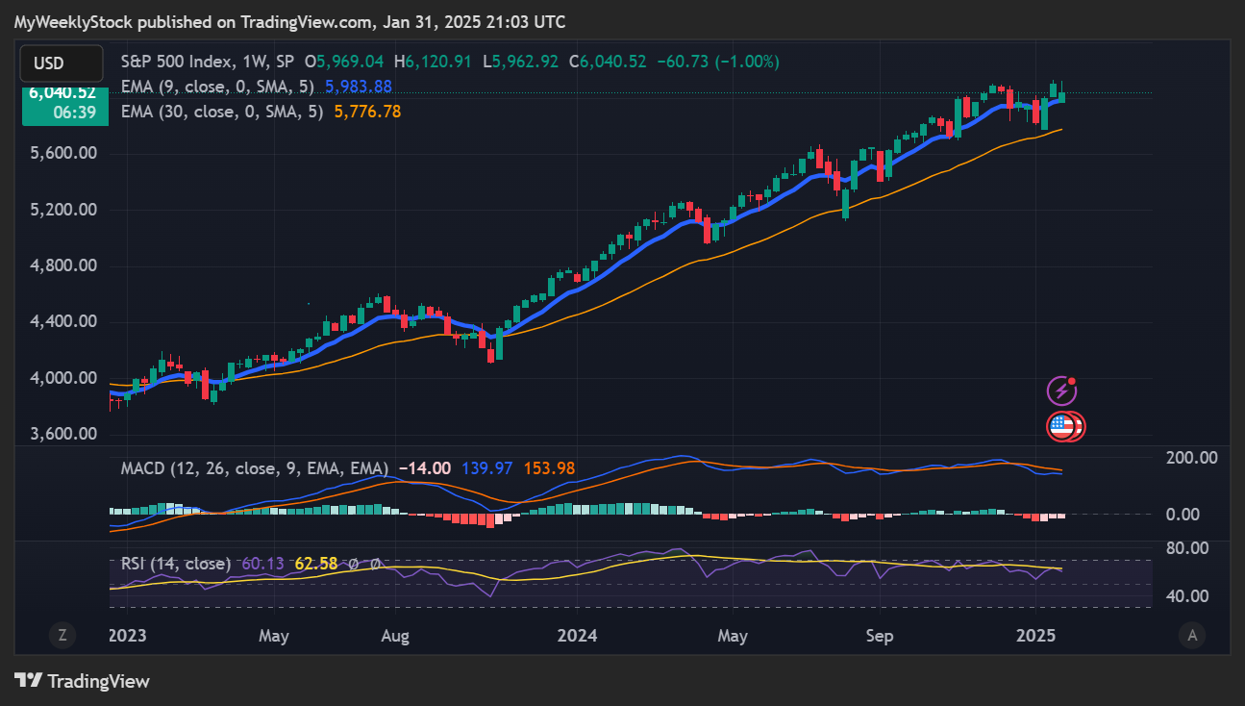
Task: Click the current price label 6,040.52
Action: [x=62, y=93]
